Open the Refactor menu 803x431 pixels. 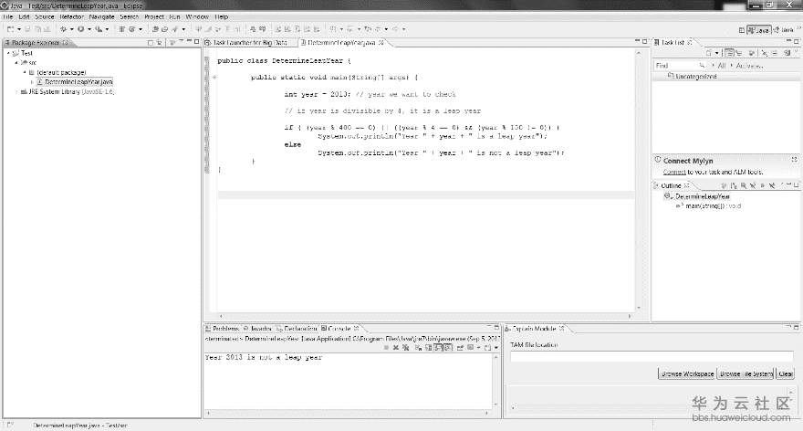(72, 17)
